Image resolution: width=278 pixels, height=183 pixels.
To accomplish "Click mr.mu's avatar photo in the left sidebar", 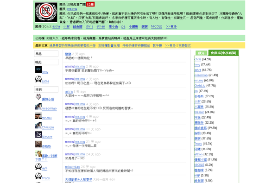I will pyautogui.click(x=38, y=116).
